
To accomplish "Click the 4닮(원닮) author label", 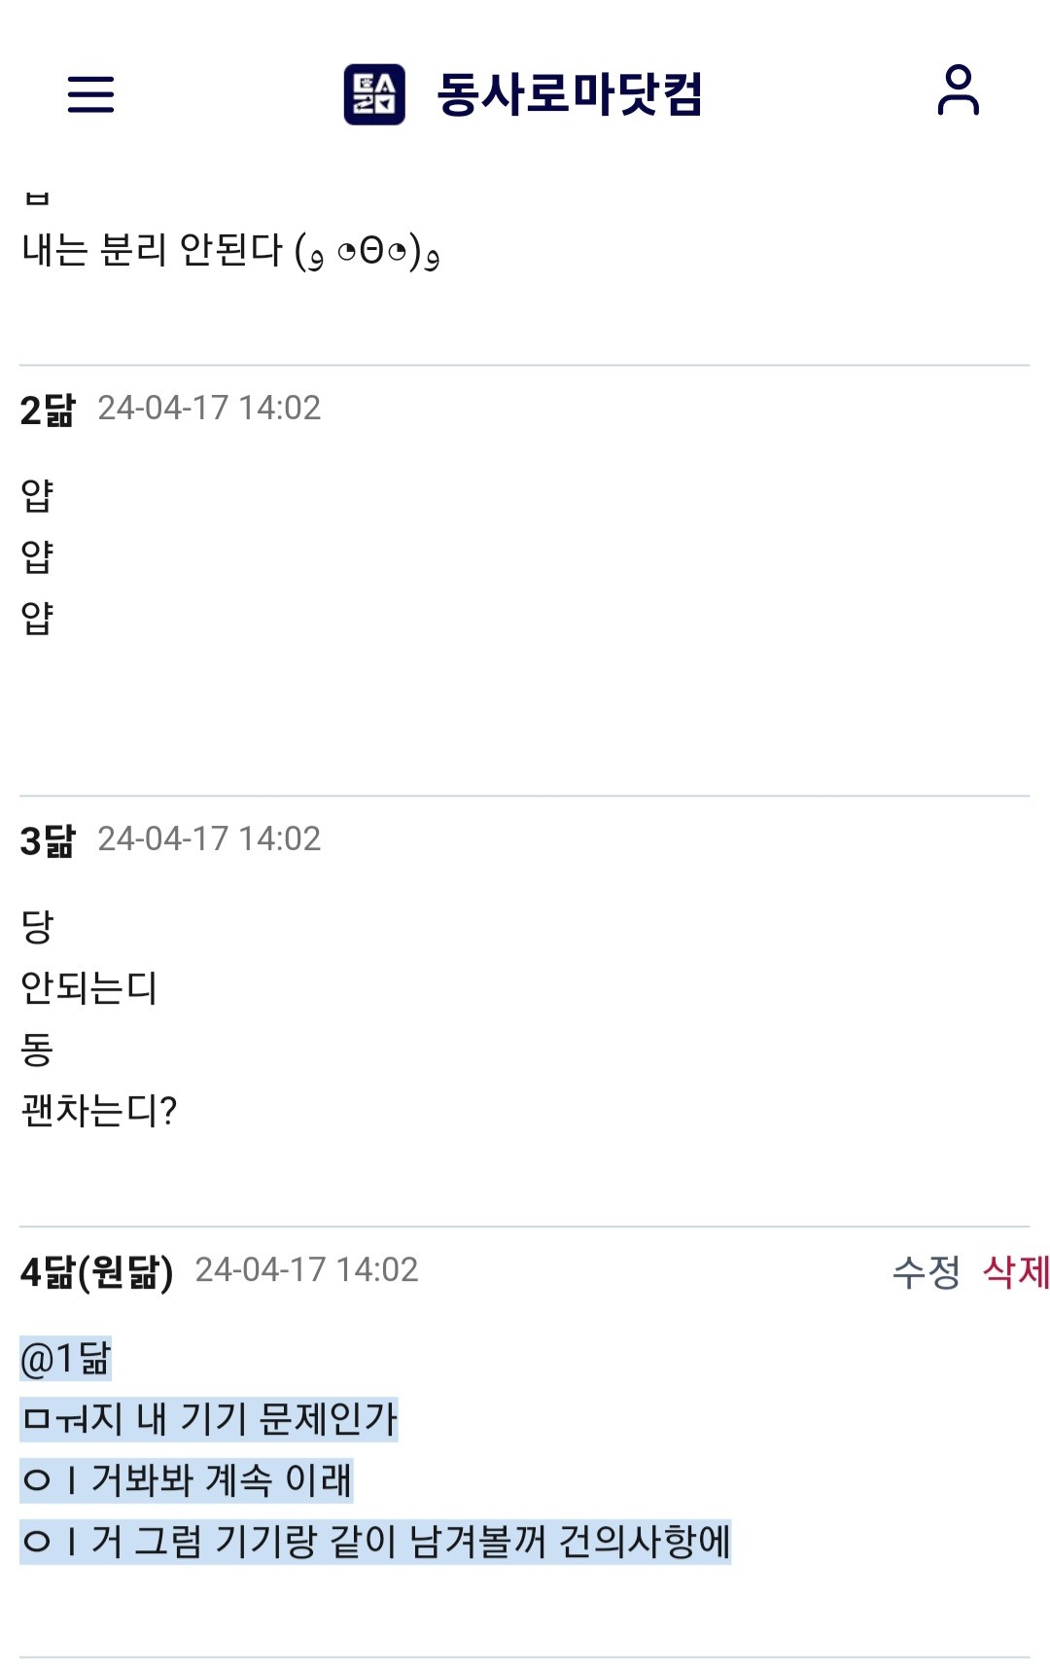I will tap(97, 1271).
